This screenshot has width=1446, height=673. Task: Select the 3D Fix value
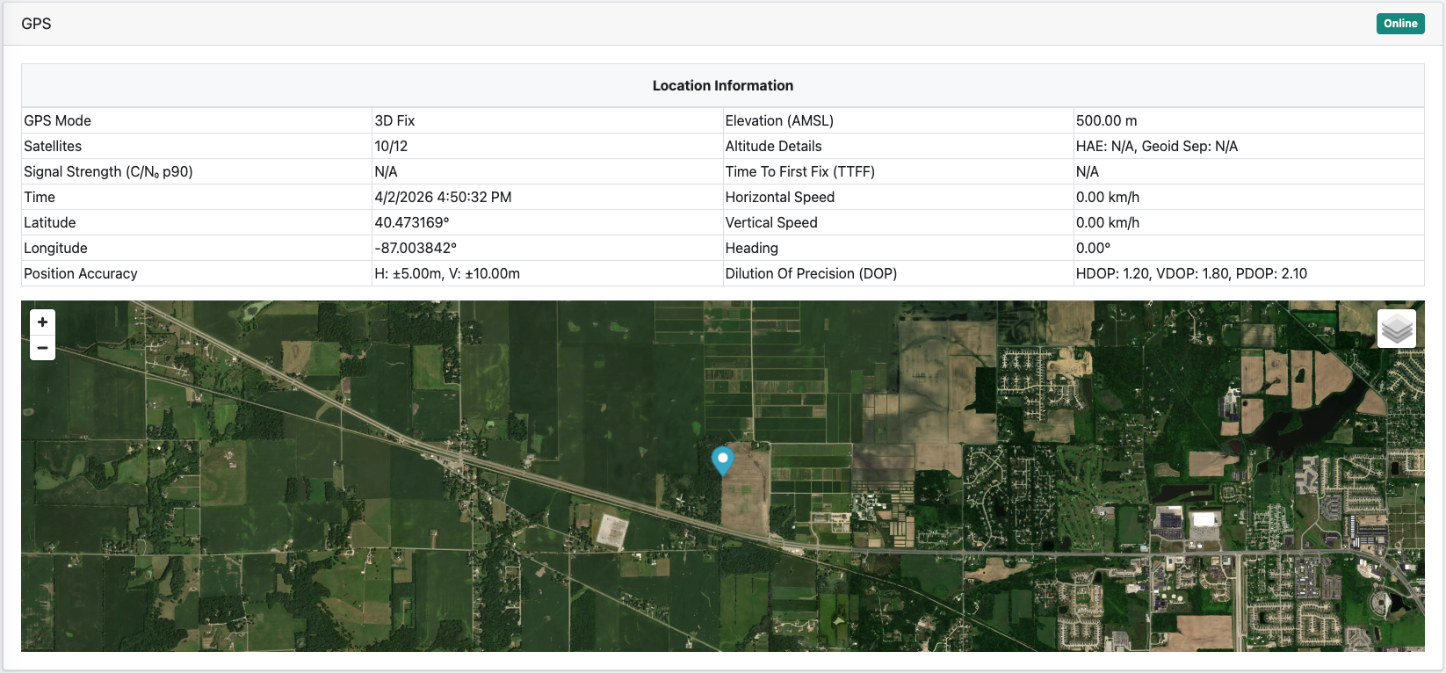(x=394, y=120)
